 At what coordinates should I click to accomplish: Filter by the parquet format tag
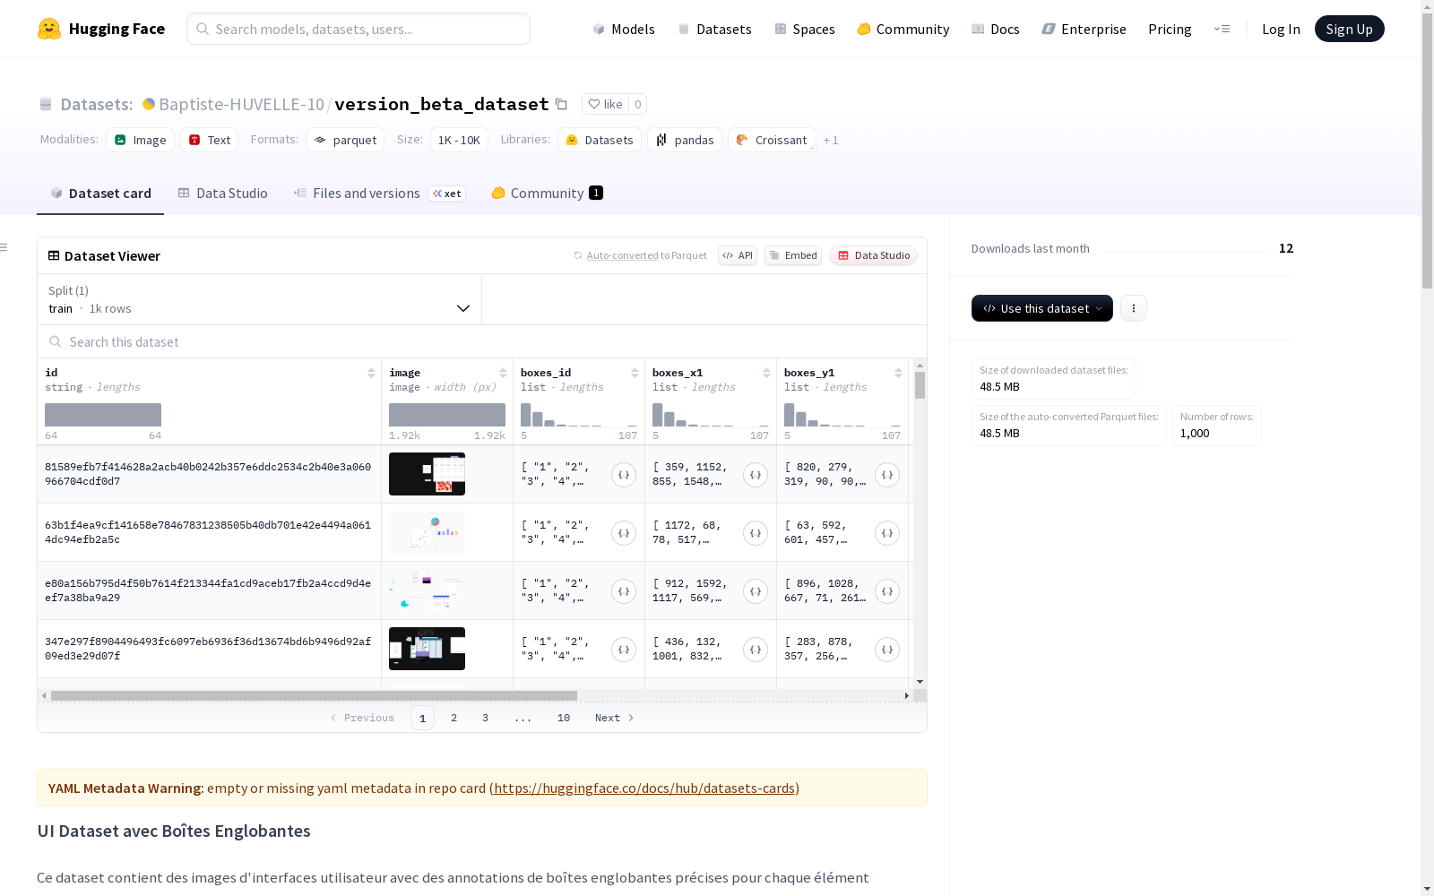[345, 140]
